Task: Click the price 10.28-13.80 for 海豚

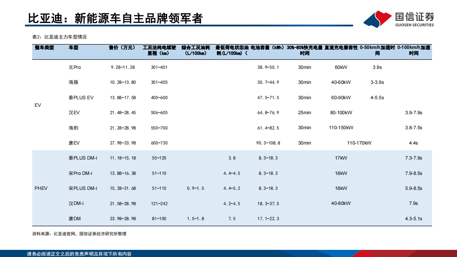Action: (x=123, y=82)
